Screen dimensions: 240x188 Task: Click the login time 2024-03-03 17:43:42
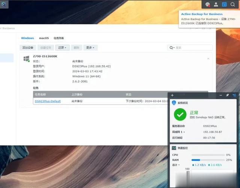point(87,72)
